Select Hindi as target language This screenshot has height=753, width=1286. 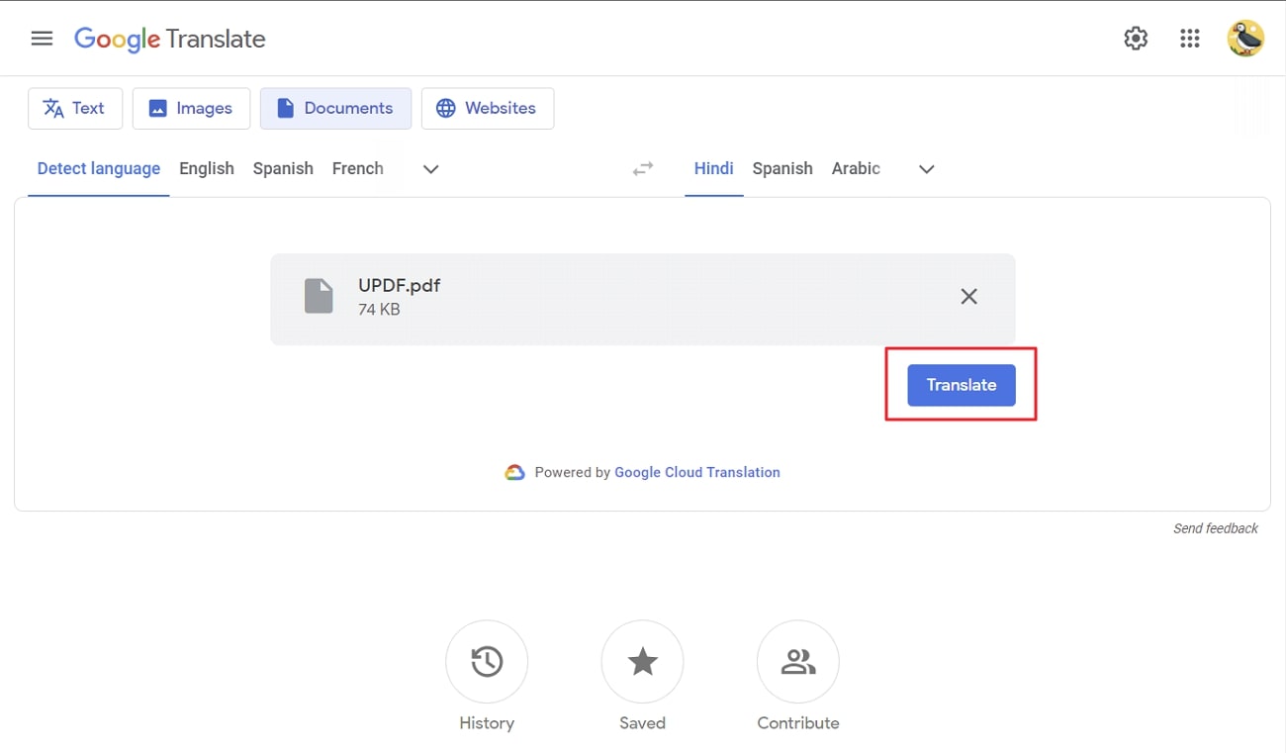713,168
